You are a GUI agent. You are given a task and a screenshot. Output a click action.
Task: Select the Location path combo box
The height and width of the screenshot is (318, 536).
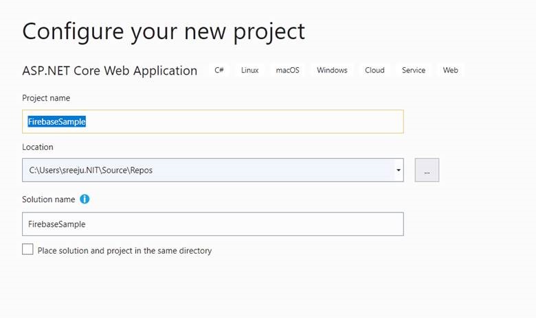pyautogui.click(x=213, y=170)
